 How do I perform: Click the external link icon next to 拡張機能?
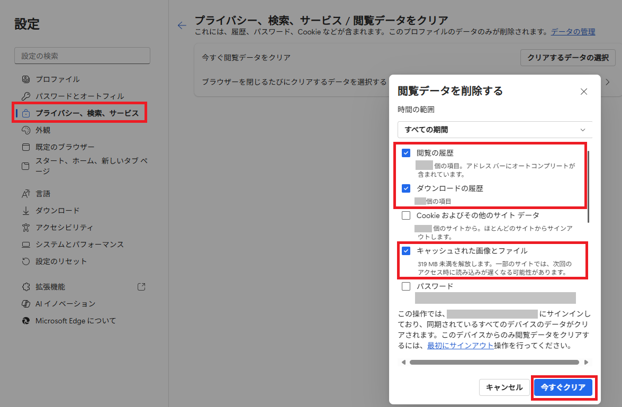pyautogui.click(x=141, y=287)
